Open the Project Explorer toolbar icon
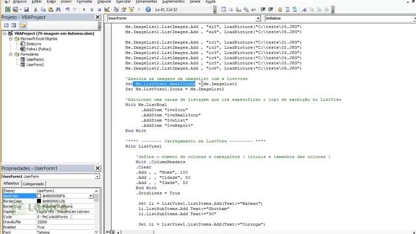416x234 pixels. pyautogui.click(x=116, y=10)
